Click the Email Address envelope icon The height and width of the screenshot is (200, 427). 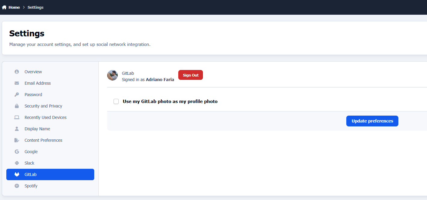(17, 83)
